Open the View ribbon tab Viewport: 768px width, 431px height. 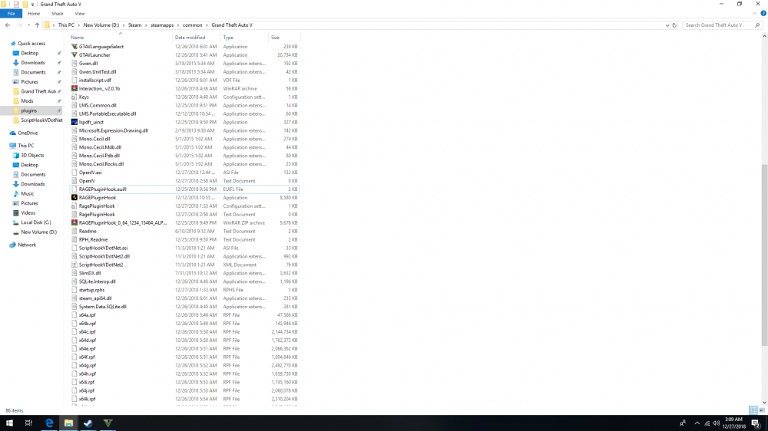pyautogui.click(x=79, y=14)
